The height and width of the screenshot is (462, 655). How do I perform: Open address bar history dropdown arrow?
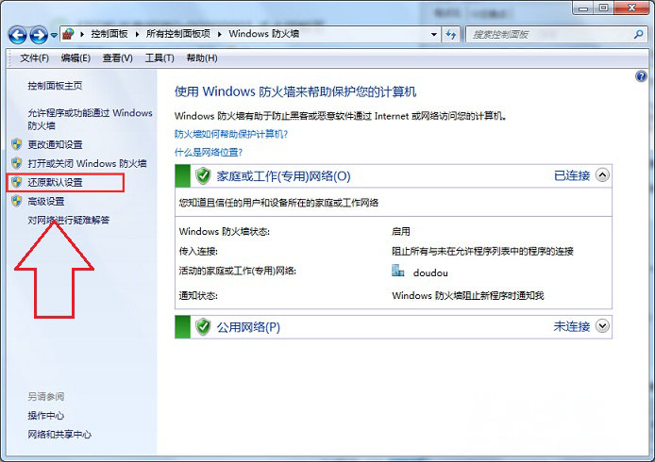click(434, 34)
